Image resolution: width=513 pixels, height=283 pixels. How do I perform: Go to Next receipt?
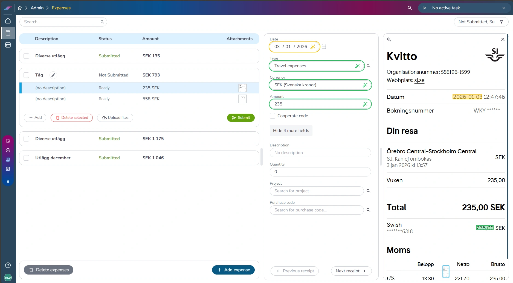pos(351,271)
